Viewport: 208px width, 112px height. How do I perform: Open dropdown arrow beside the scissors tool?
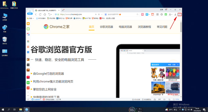tap(172, 15)
